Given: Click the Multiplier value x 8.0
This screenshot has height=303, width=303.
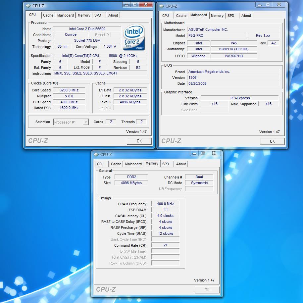Looking at the screenshot, I should [x=69, y=96].
